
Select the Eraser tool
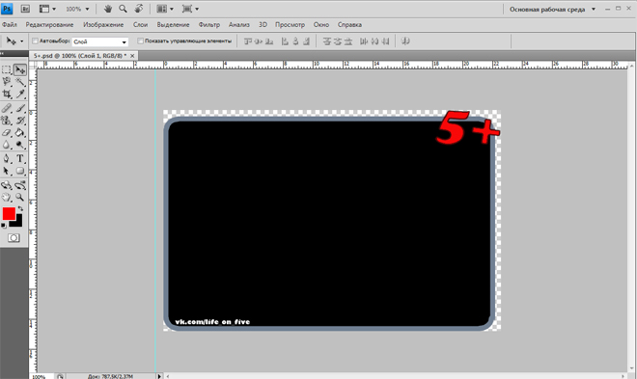click(7, 133)
